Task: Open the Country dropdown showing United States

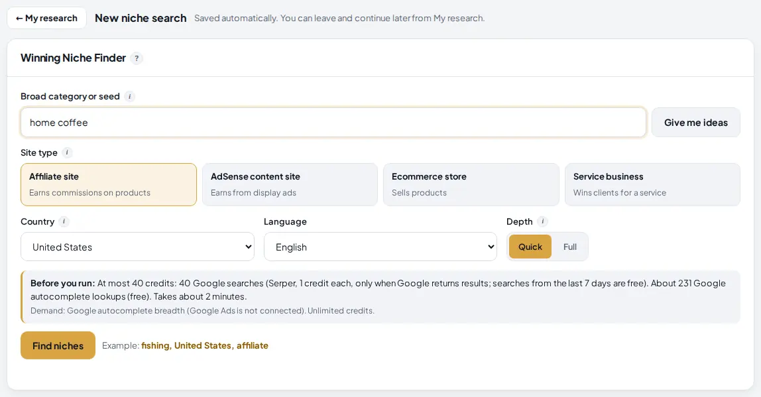Action: 137,247
